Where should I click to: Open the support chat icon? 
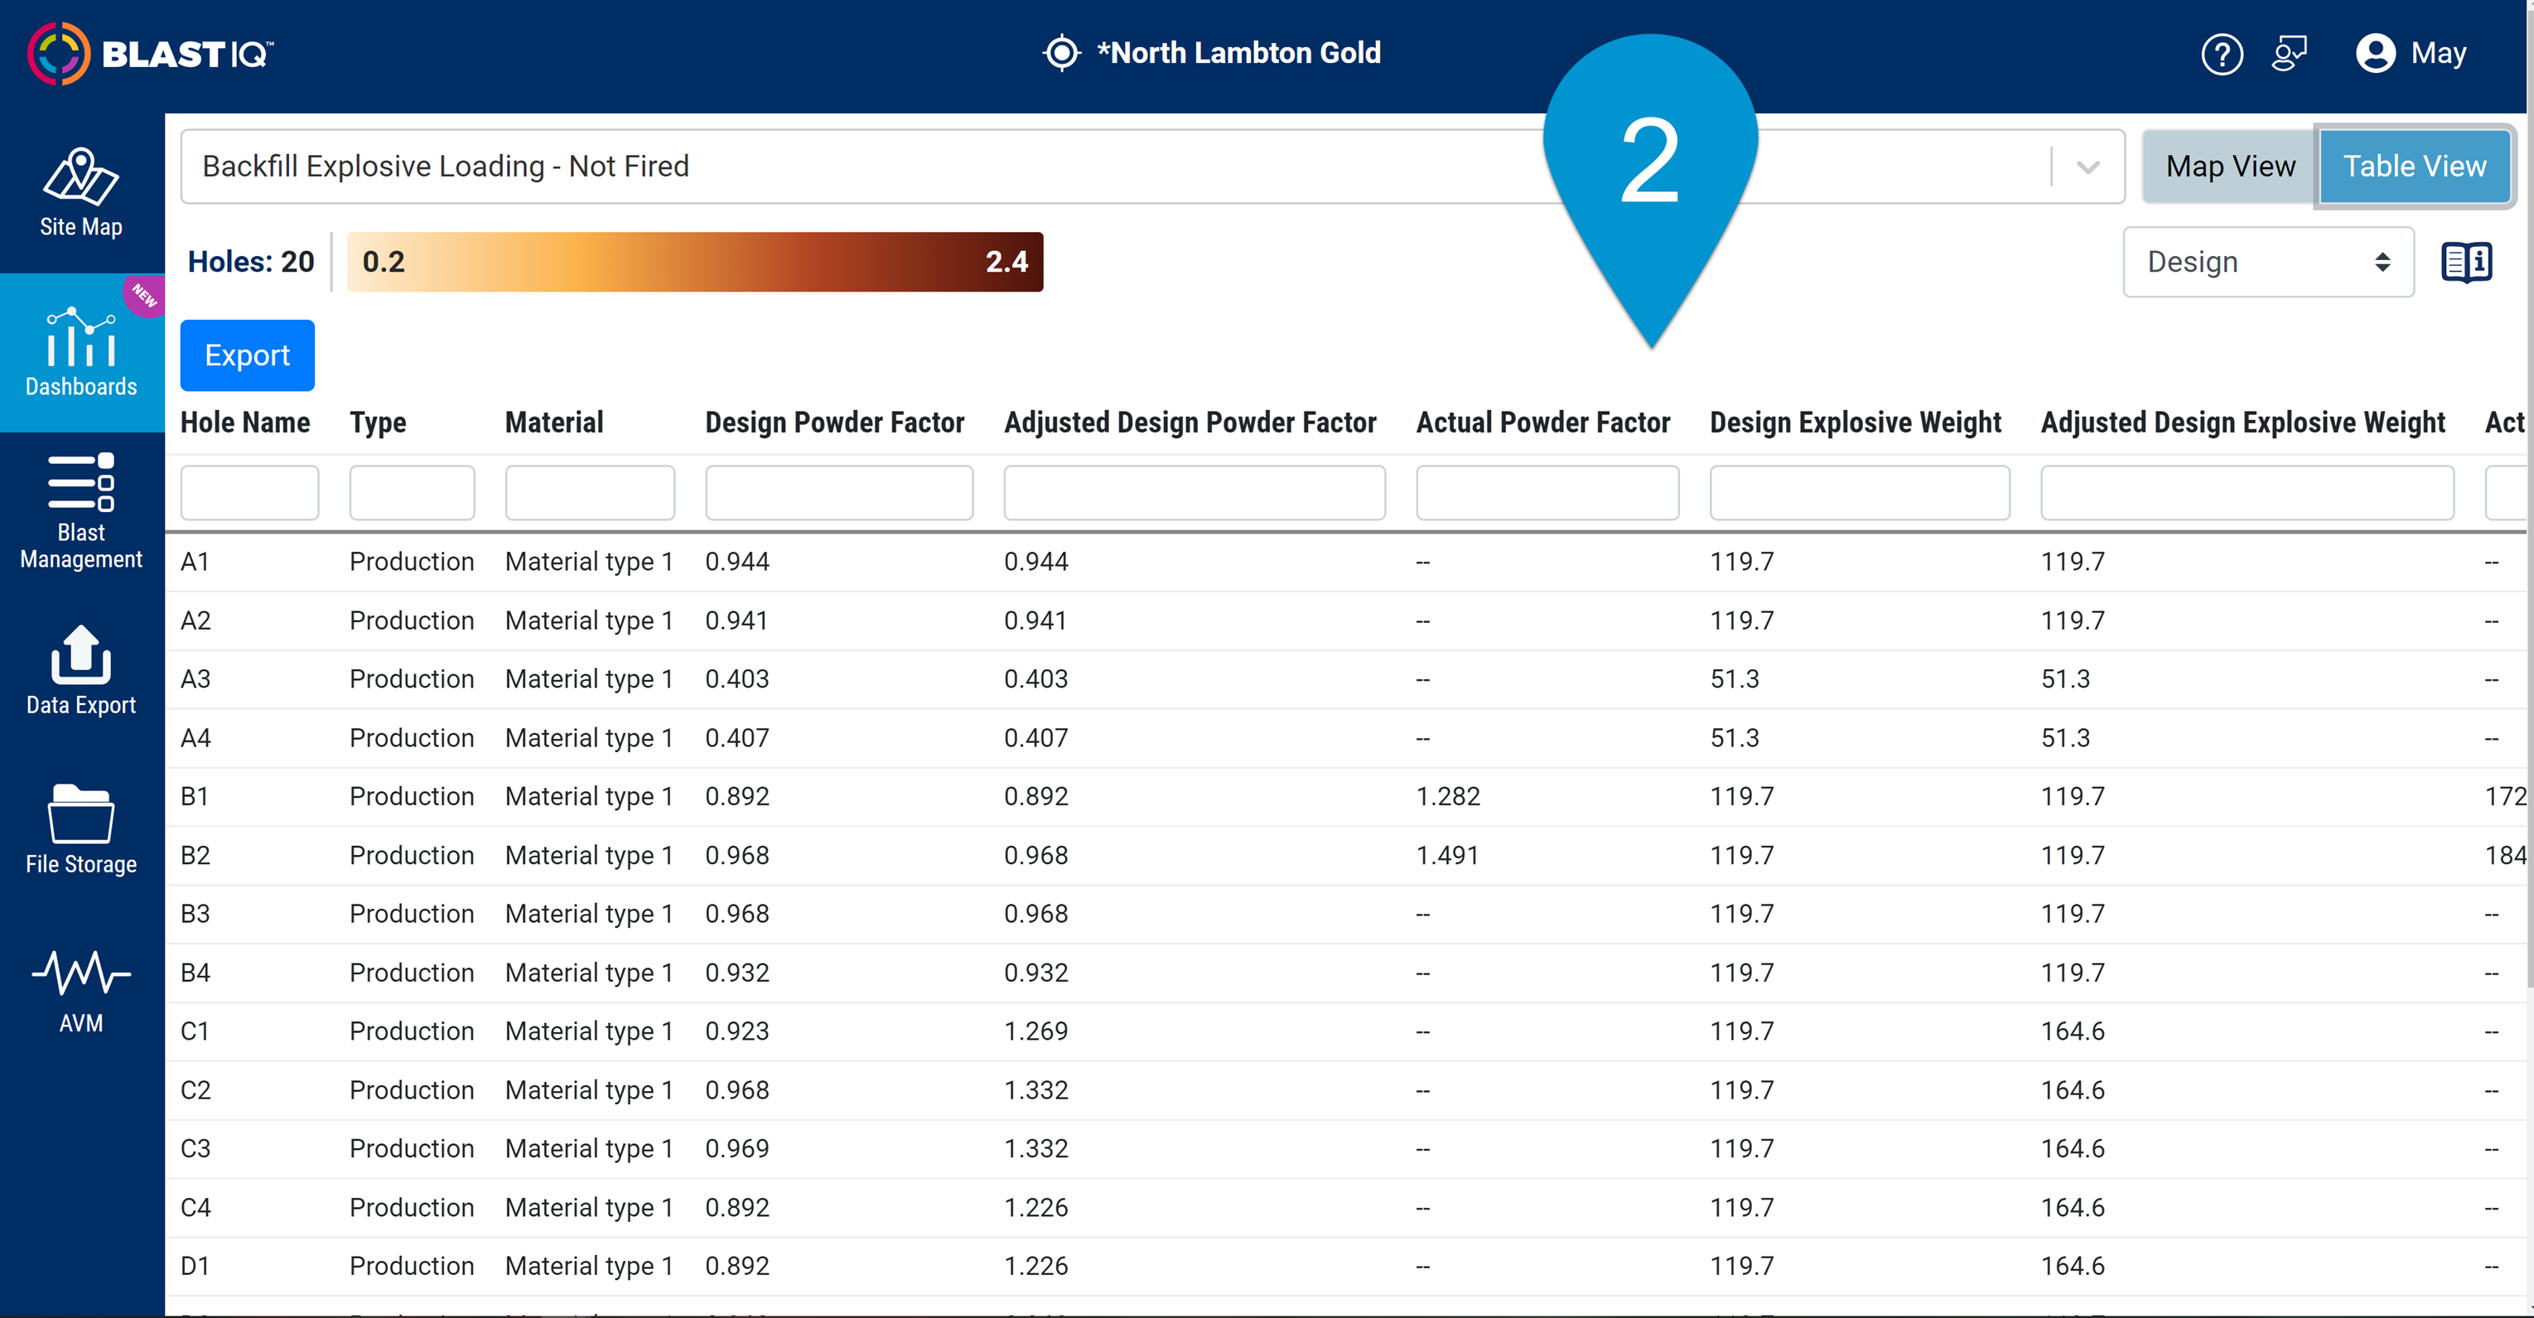click(x=2289, y=53)
